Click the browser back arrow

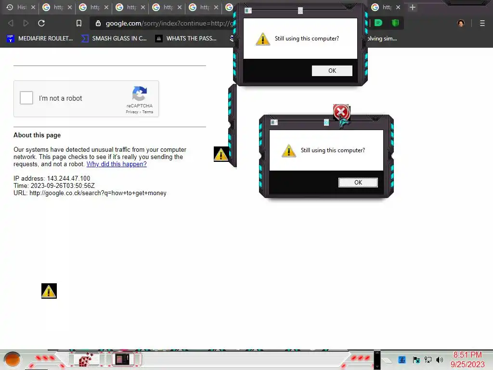pyautogui.click(x=11, y=23)
